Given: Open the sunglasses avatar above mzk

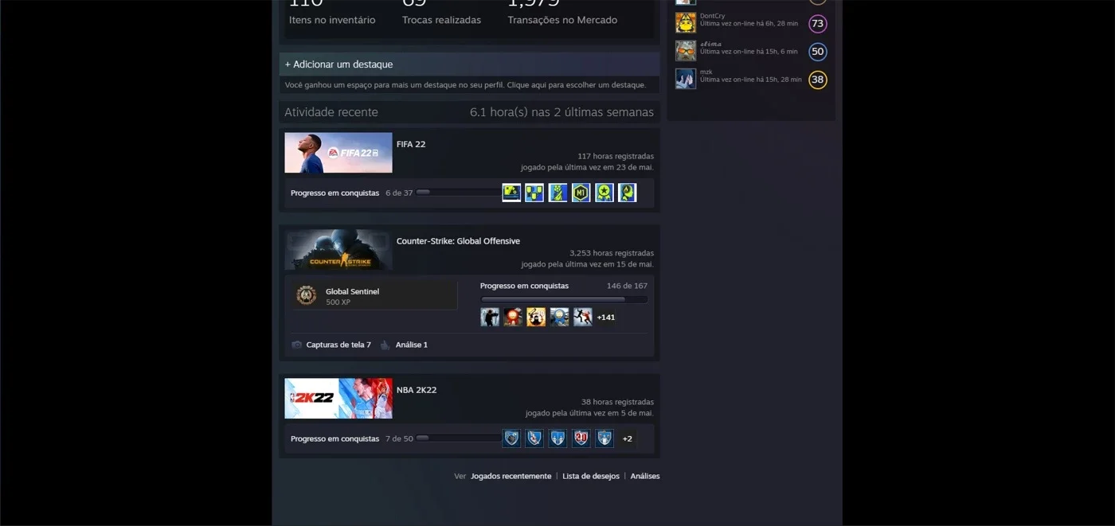Looking at the screenshot, I should tap(686, 51).
